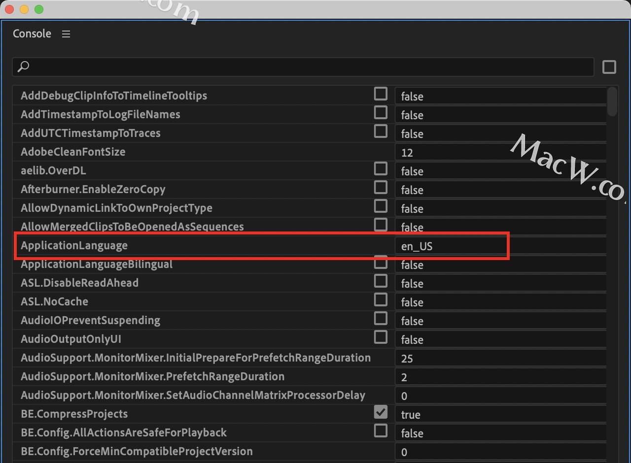Select the BE.CompressProjects label
Image resolution: width=631 pixels, height=463 pixels.
pyautogui.click(x=74, y=414)
